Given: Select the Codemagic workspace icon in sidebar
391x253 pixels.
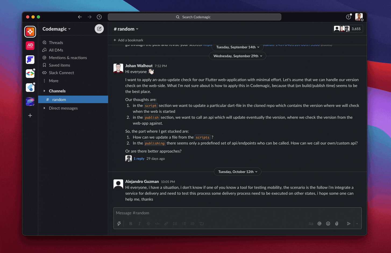Looking at the screenshot, I should 30,32.
